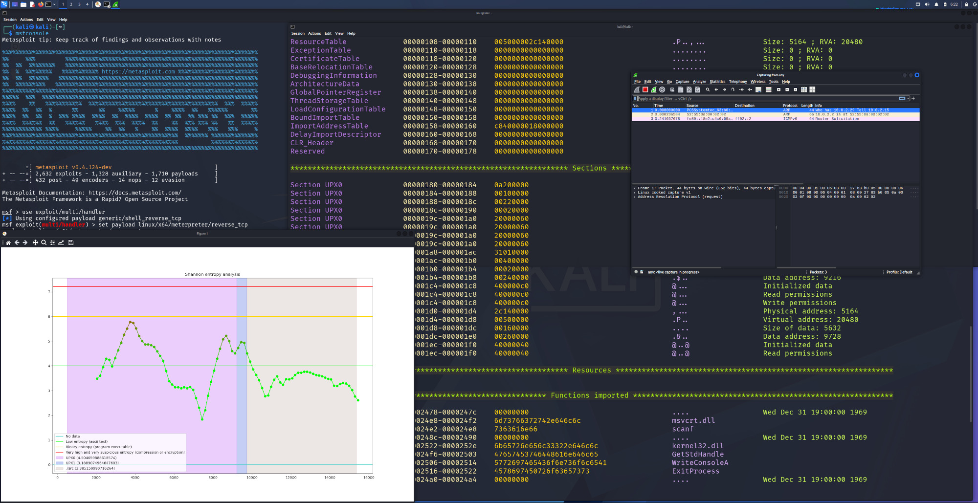Reset packet text to normal size in Wireshark
The width and height of the screenshot is (978, 503).
pos(796,89)
